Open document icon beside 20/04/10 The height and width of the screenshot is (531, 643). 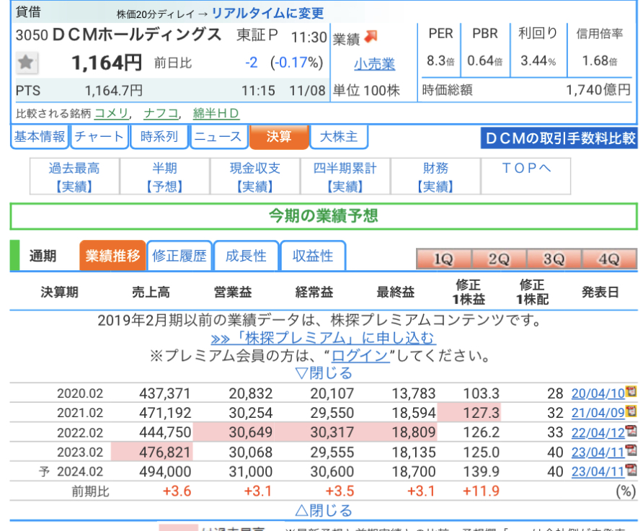coord(631,391)
